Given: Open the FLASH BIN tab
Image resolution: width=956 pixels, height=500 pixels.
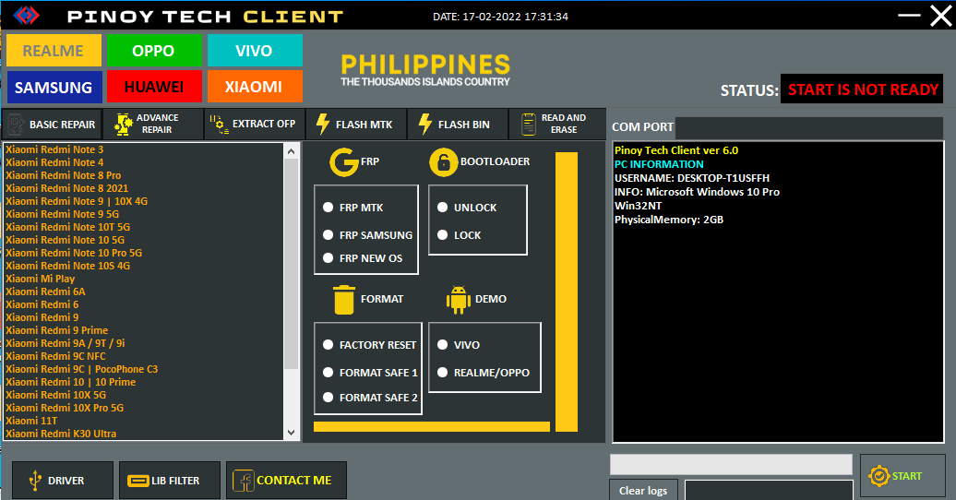Looking at the screenshot, I should (458, 125).
